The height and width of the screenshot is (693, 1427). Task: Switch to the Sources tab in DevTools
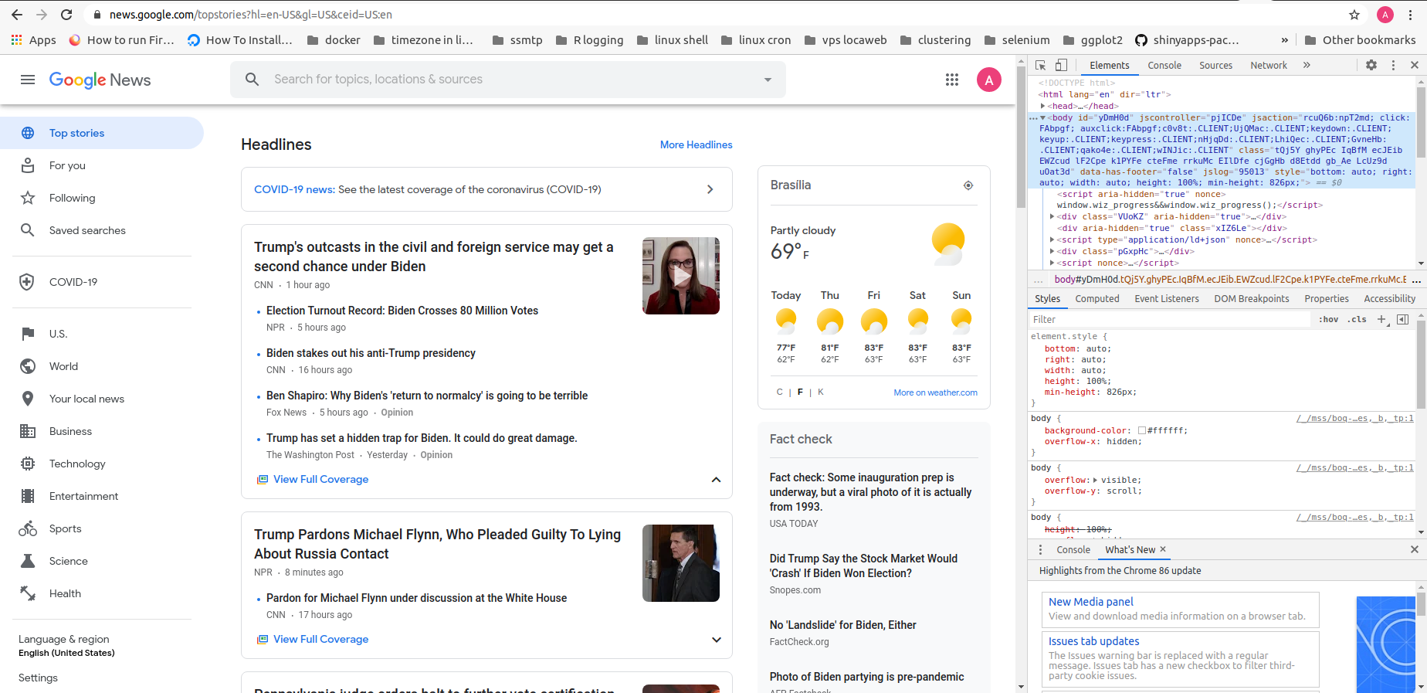(1215, 66)
